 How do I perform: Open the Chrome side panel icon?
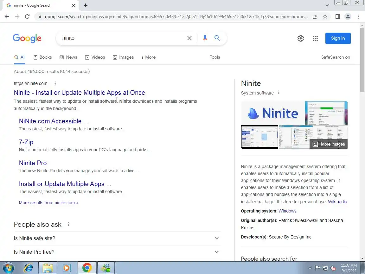[337, 16]
